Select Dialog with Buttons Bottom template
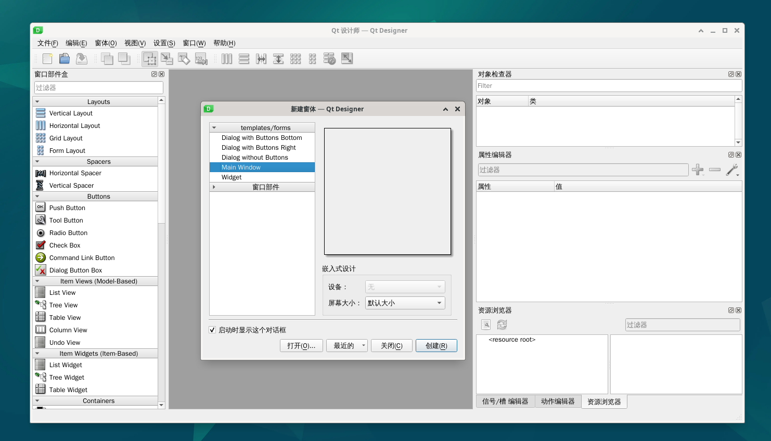The height and width of the screenshot is (441, 771). point(262,138)
